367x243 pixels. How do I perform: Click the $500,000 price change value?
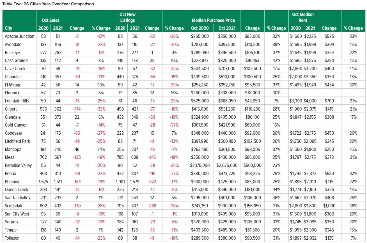[x=252, y=165]
